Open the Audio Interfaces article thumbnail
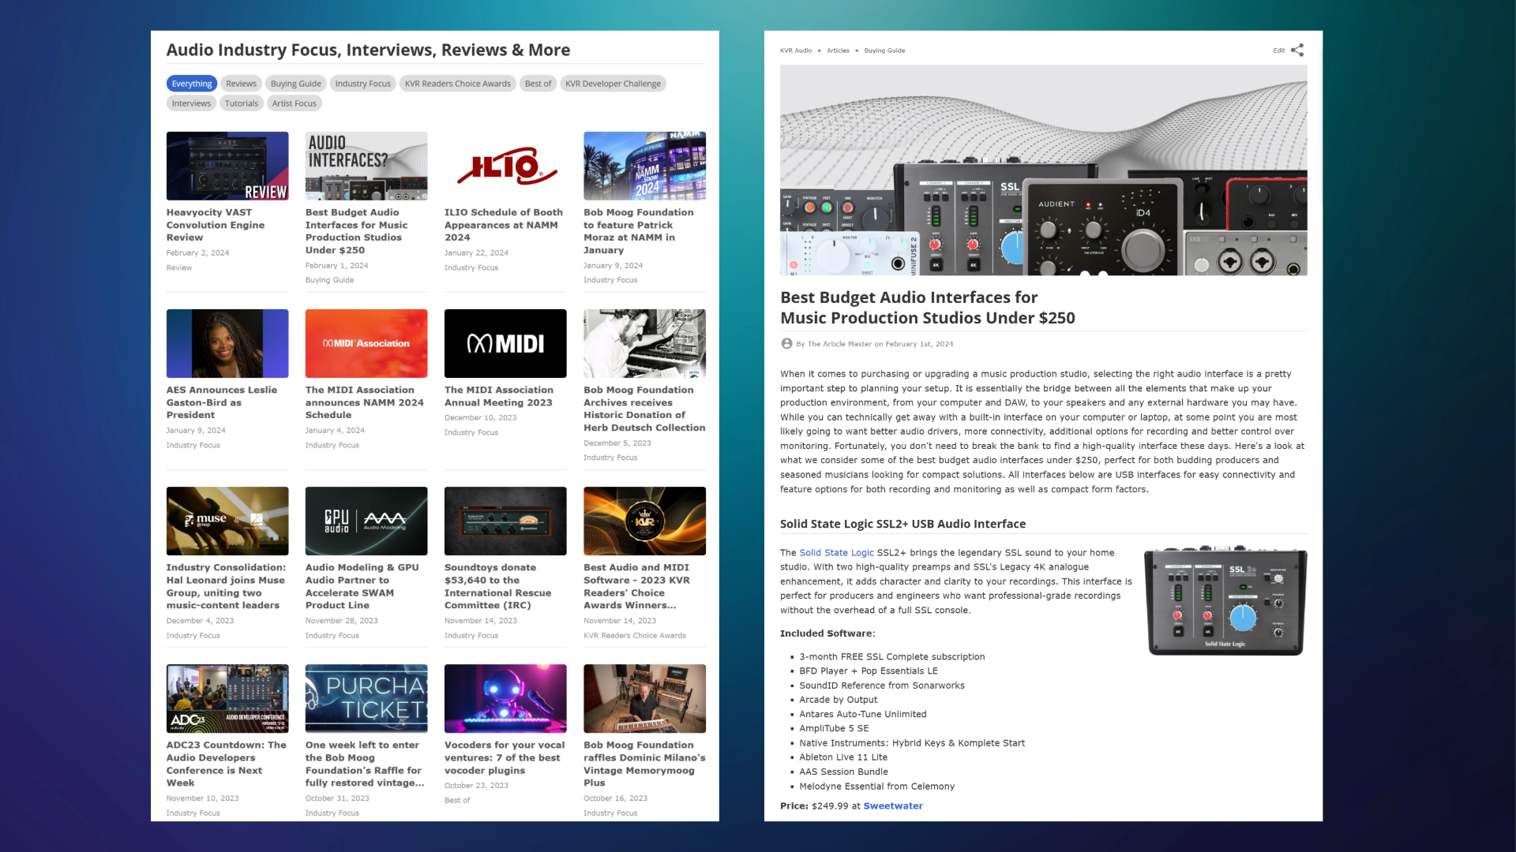 [366, 166]
